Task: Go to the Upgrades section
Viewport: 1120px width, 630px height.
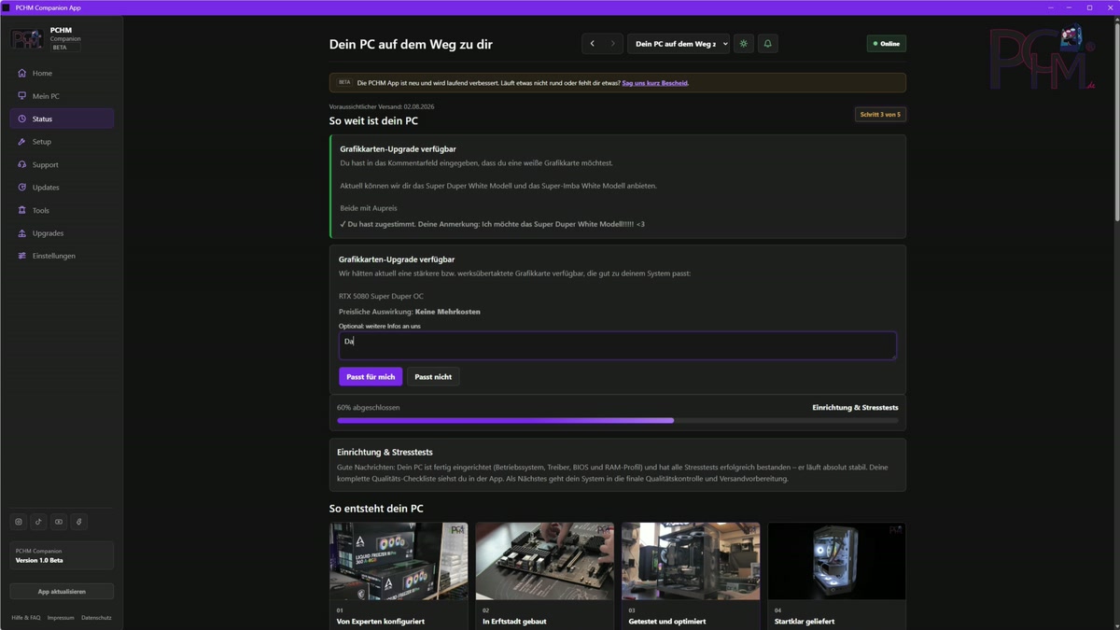Action: pos(62,233)
